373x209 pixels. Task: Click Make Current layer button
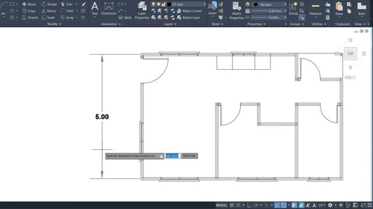(189, 11)
